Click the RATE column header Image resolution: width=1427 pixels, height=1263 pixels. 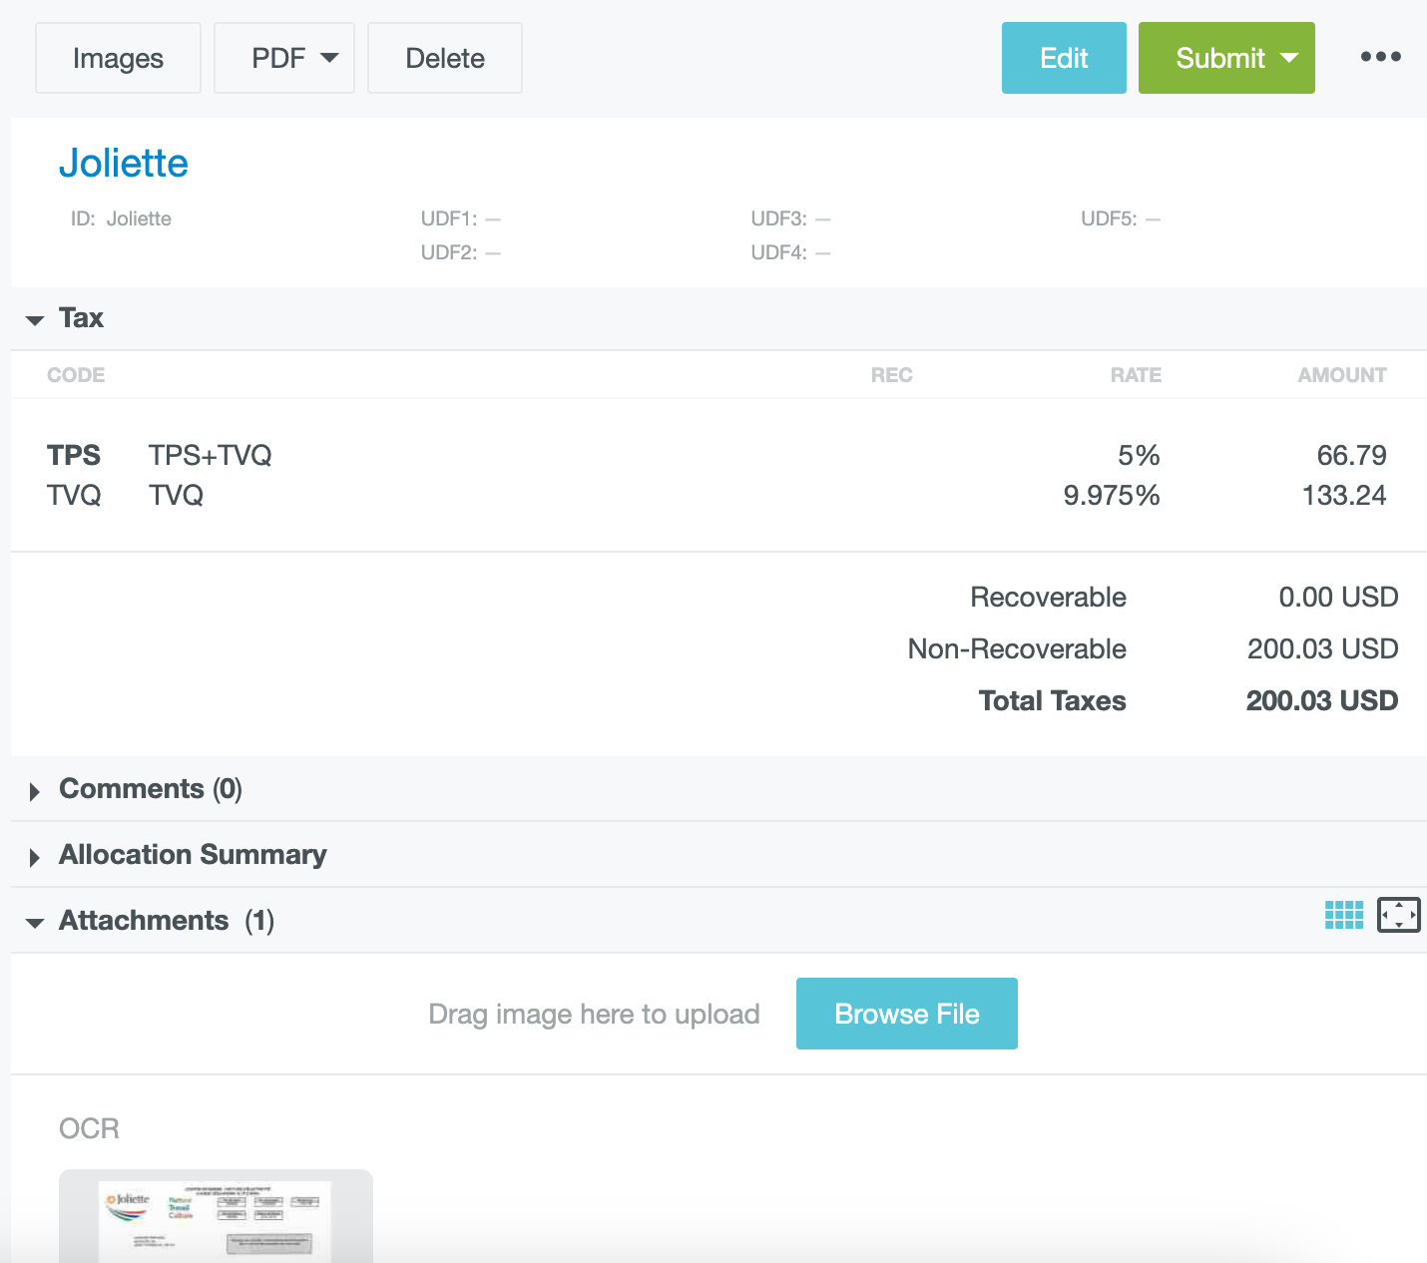(x=1136, y=375)
